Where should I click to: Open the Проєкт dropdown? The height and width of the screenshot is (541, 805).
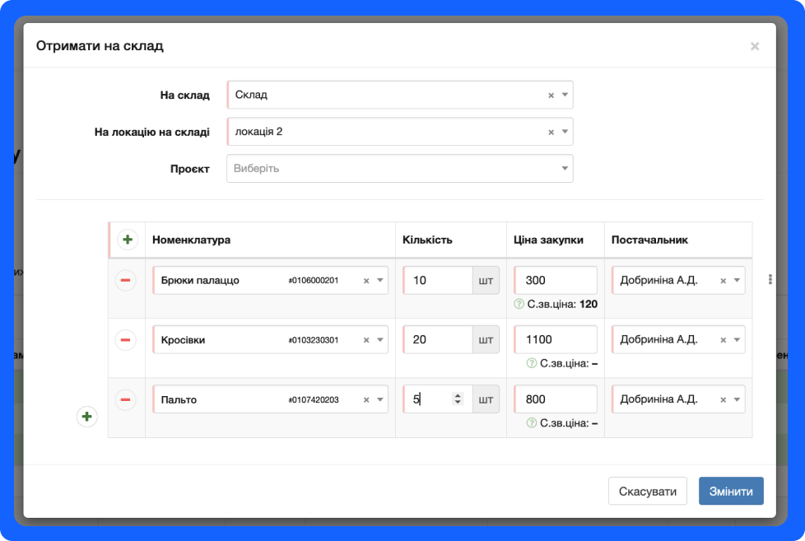pyautogui.click(x=565, y=169)
